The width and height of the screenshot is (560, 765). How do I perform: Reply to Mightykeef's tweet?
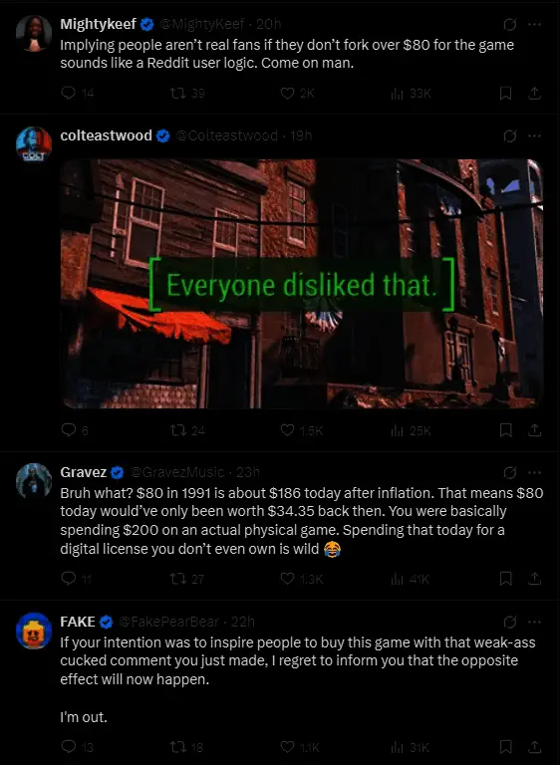click(68, 93)
